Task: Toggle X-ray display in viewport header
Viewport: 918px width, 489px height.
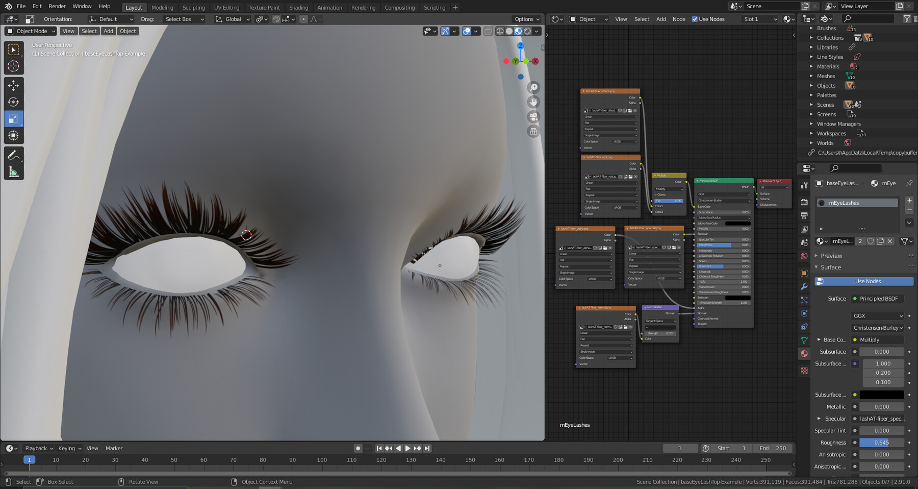Action: coord(488,31)
